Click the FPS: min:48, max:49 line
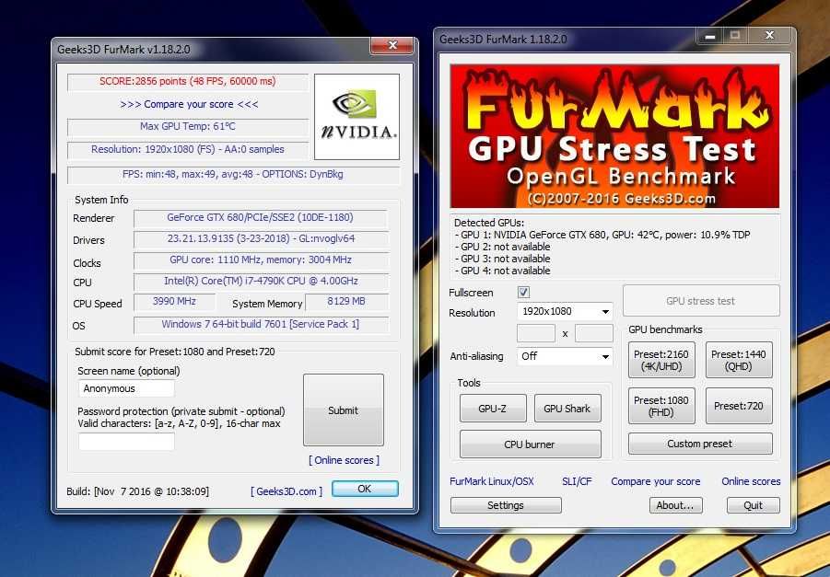This screenshot has width=830, height=577. (x=233, y=174)
